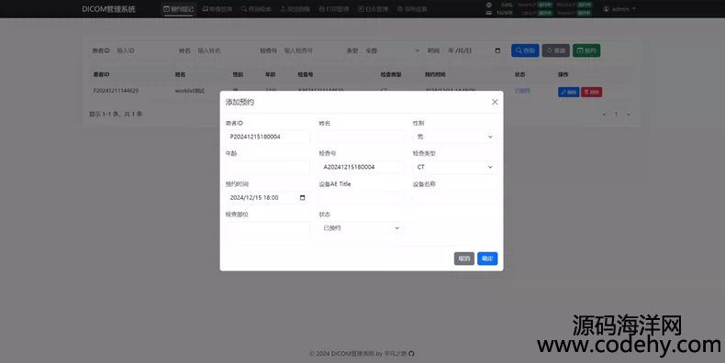Go to next page in pagination

pyautogui.click(x=628, y=114)
